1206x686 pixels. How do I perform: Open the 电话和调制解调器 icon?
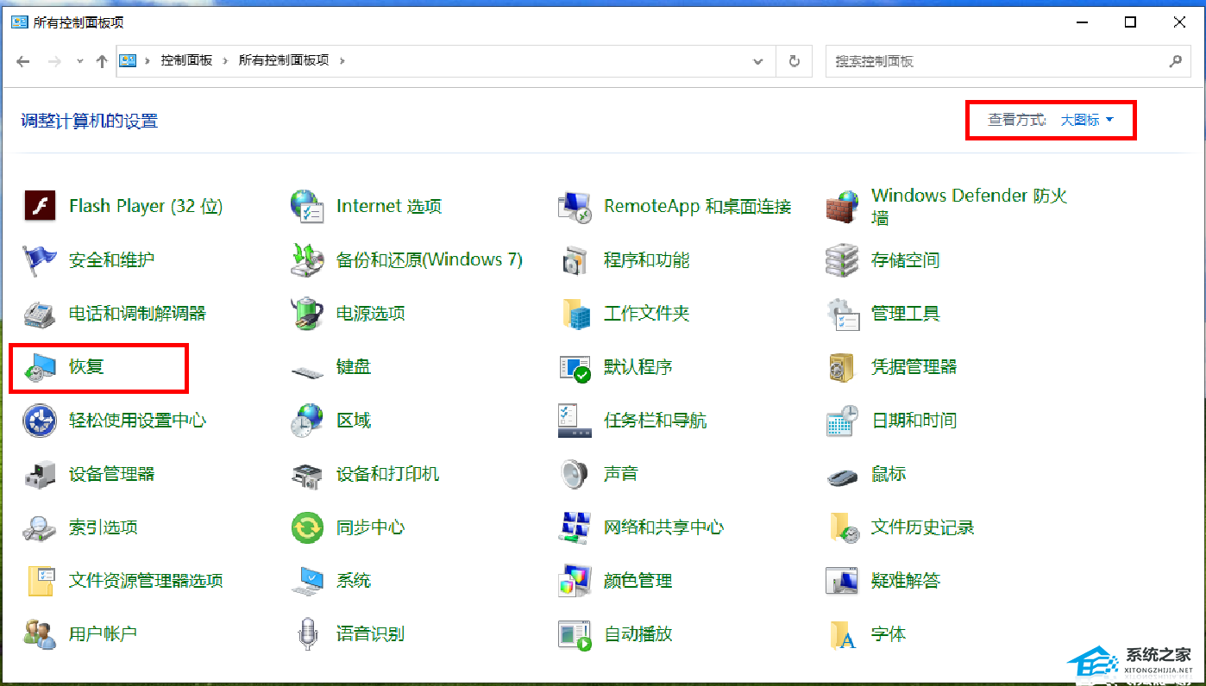40,314
